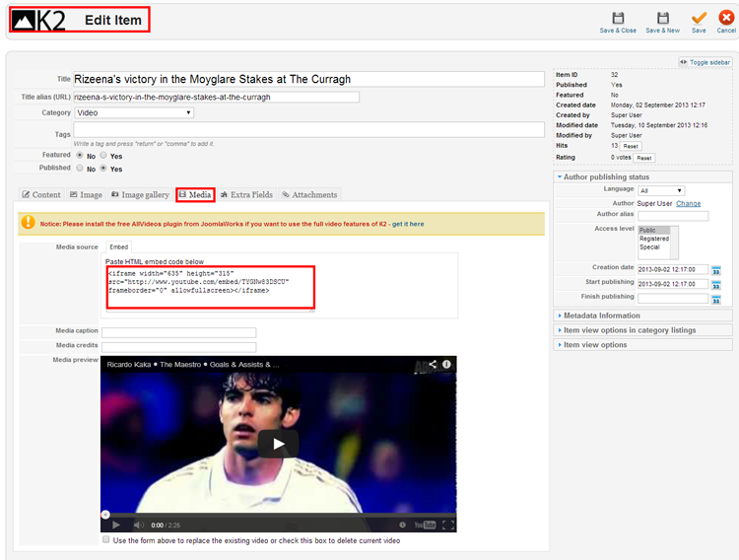The height and width of the screenshot is (560, 739).
Task: Check the box to delete current video
Action: coord(106,540)
